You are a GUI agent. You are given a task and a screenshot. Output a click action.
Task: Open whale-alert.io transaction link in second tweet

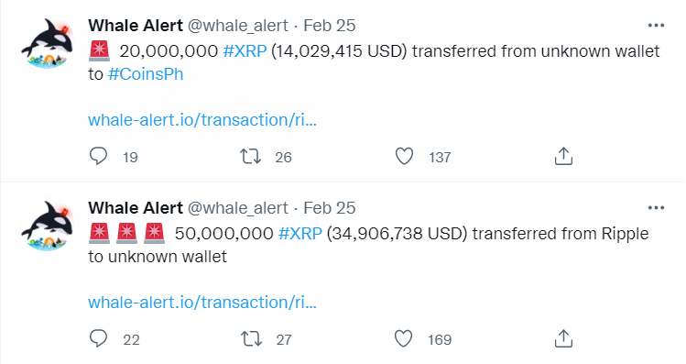[x=202, y=303]
